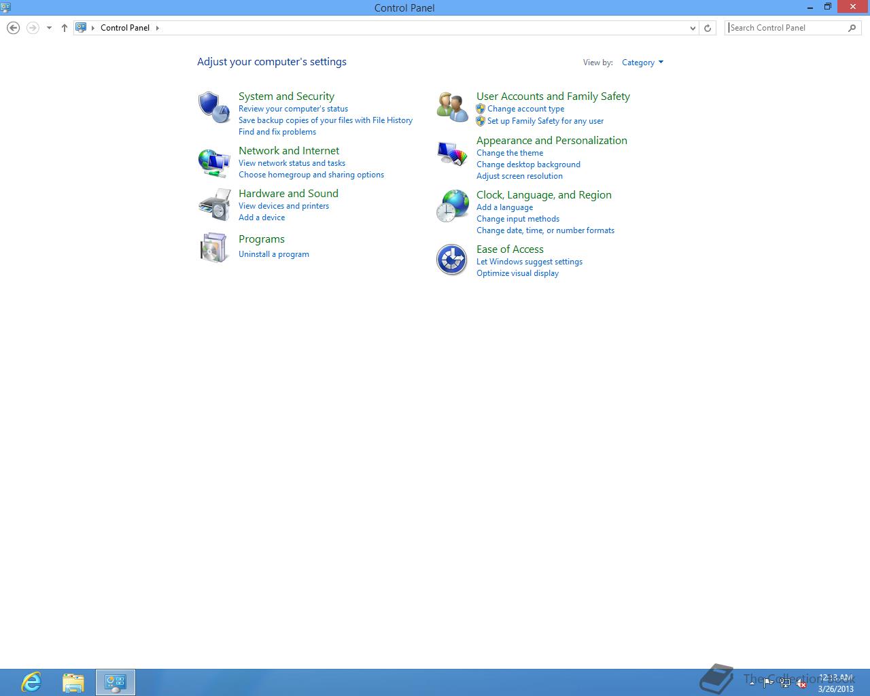
Task: Open the taskbar clock showing 3/26/2013
Action: pos(835,683)
